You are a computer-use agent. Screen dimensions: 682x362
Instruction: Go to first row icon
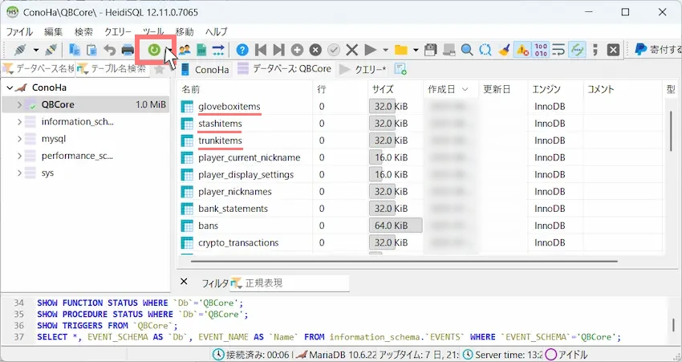261,50
